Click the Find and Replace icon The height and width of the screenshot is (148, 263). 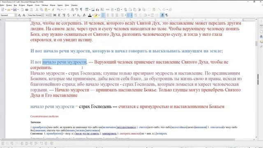click(x=72, y=9)
